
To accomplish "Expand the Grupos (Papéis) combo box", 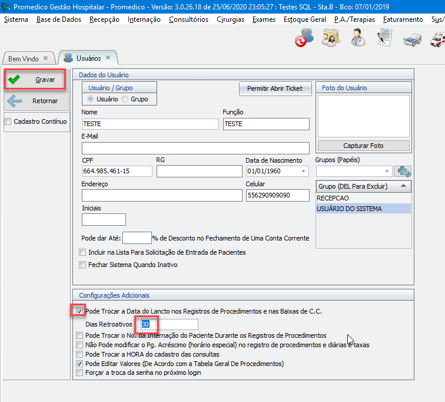I will 387,171.
